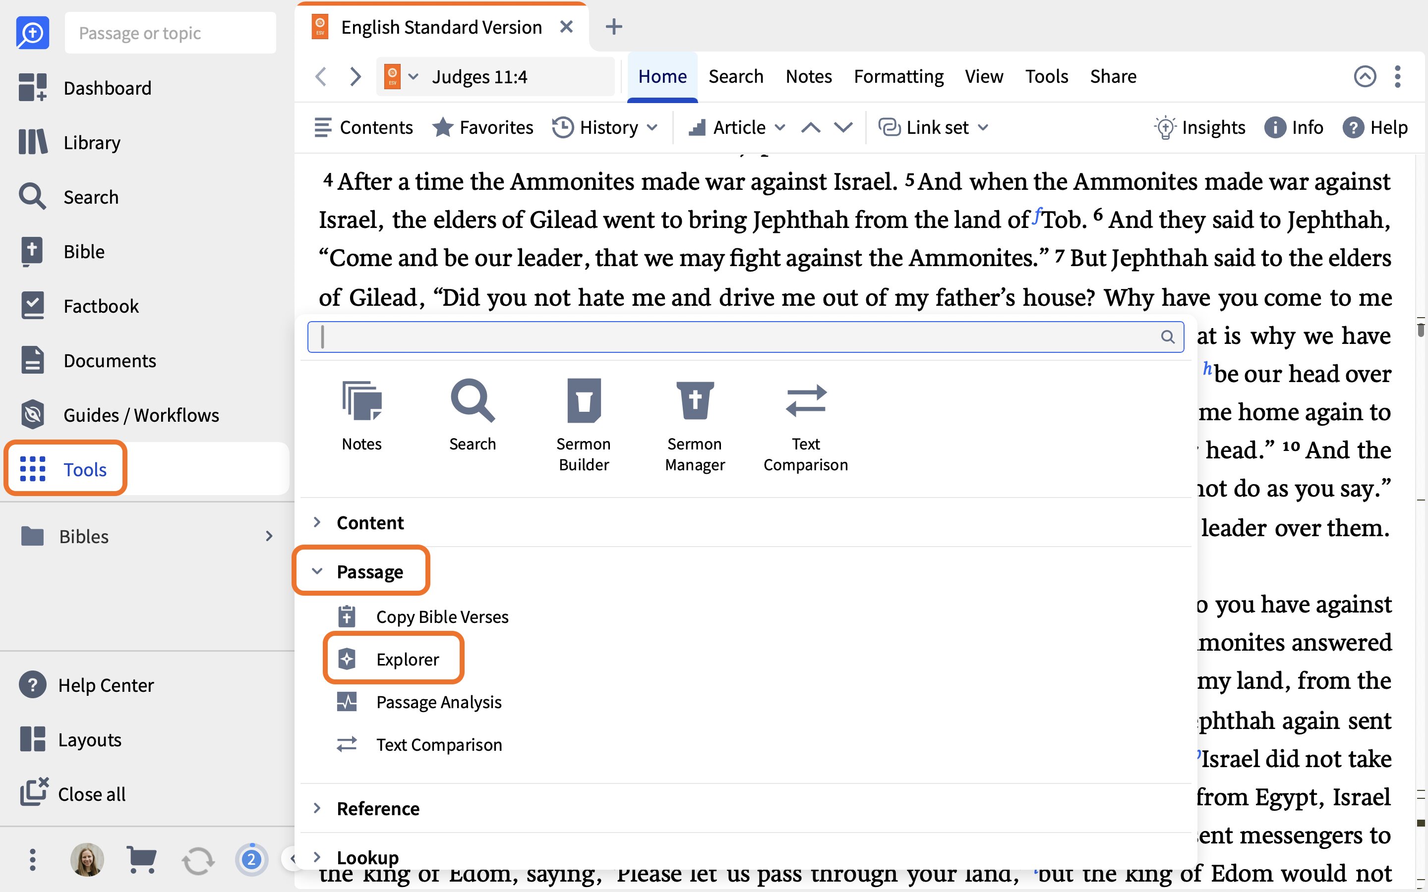Open the shopping cart icon
Image resolution: width=1428 pixels, height=892 pixels.
(142, 860)
